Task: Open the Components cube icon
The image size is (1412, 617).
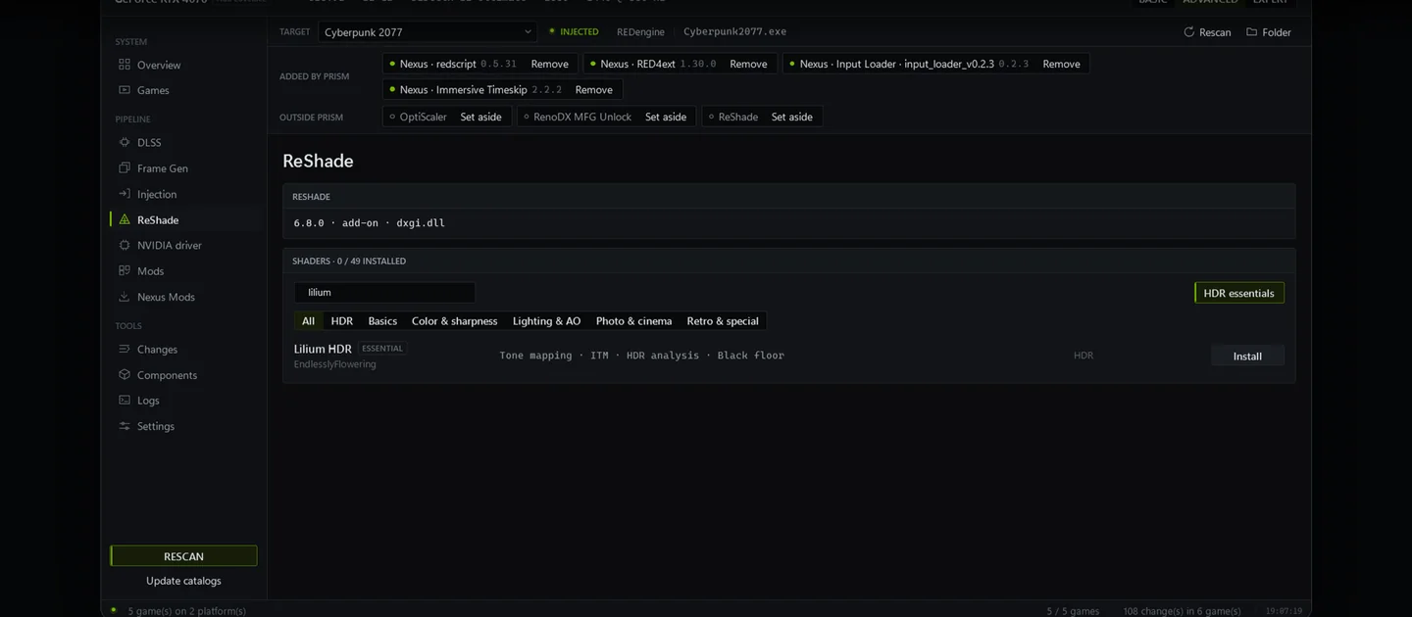Action: coord(125,374)
